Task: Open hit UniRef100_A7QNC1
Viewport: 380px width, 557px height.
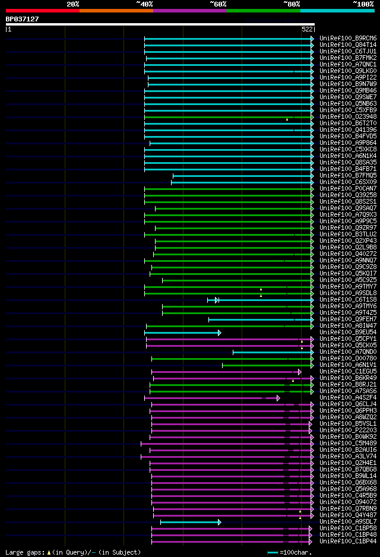Action: tap(348, 64)
